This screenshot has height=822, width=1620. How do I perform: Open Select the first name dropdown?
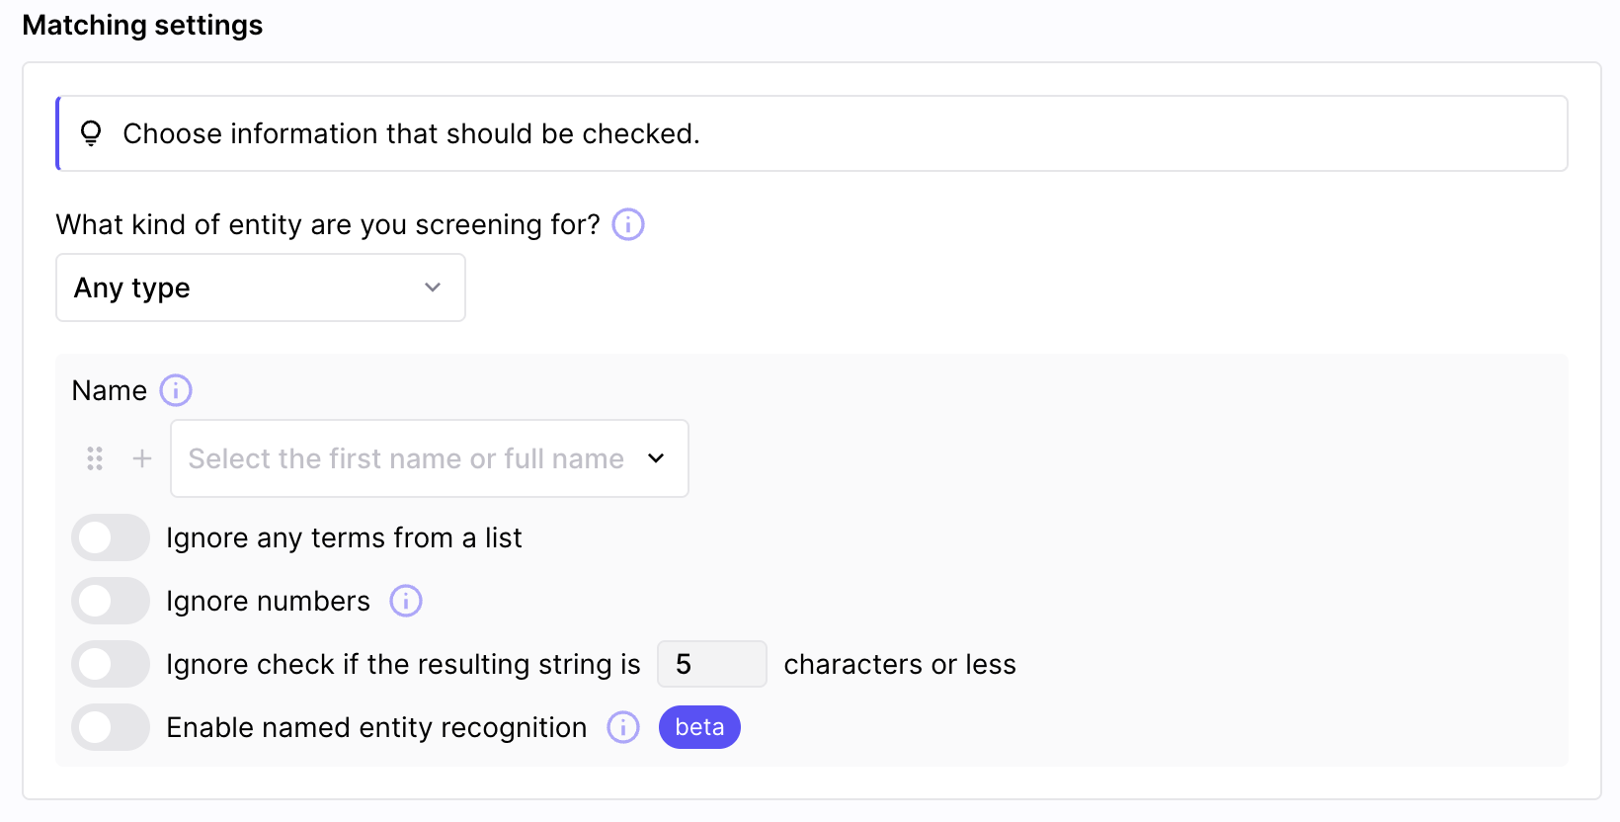point(430,458)
